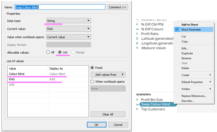Image resolution: width=217 pixels, height=132 pixels.
Task: Choose the Fixed list values option
Action: (x=92, y=68)
